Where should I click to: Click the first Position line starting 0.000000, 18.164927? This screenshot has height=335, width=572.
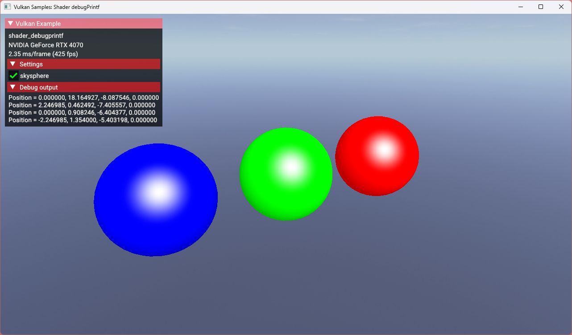[x=83, y=98]
